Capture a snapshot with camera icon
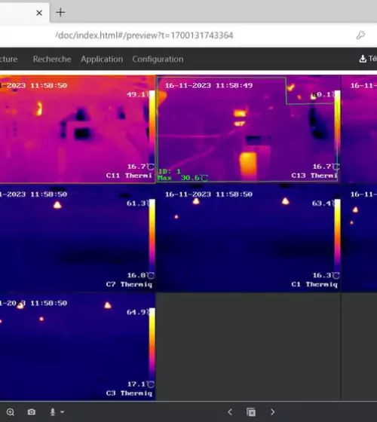The image size is (377, 422). click(x=32, y=411)
